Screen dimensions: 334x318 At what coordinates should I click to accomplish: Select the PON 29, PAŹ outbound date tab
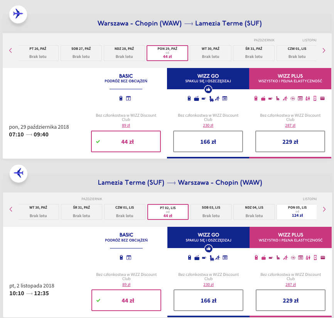click(167, 53)
